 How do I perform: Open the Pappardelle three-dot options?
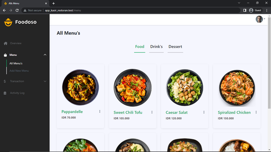pyautogui.click(x=100, y=111)
